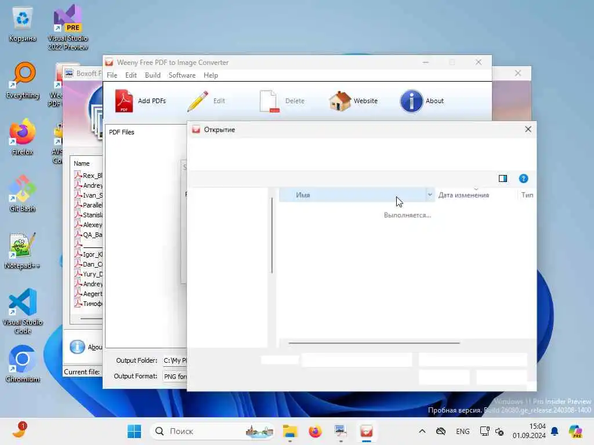Click the network display tray icon
Image resolution: width=594 pixels, height=445 pixels.
484,431
